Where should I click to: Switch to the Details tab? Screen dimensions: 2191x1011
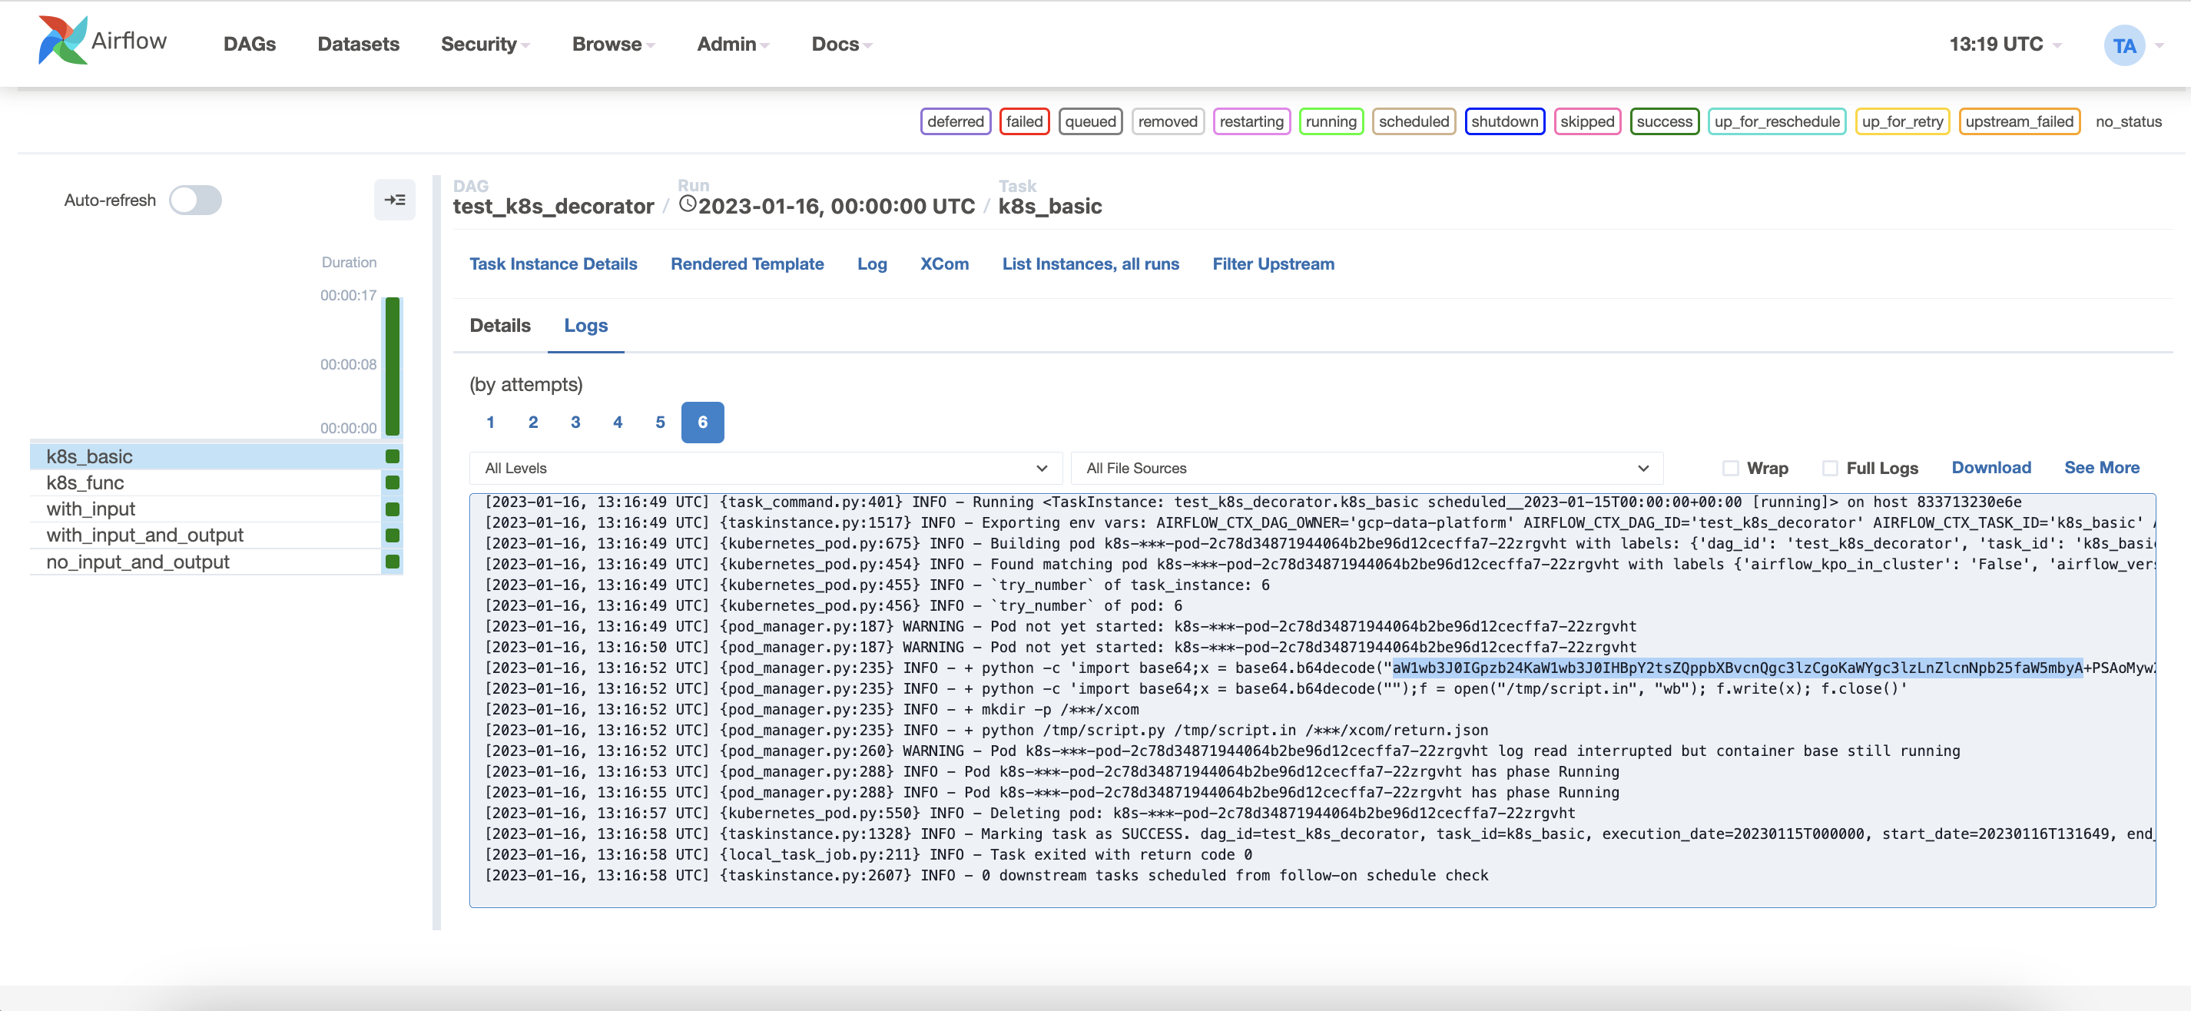499,326
